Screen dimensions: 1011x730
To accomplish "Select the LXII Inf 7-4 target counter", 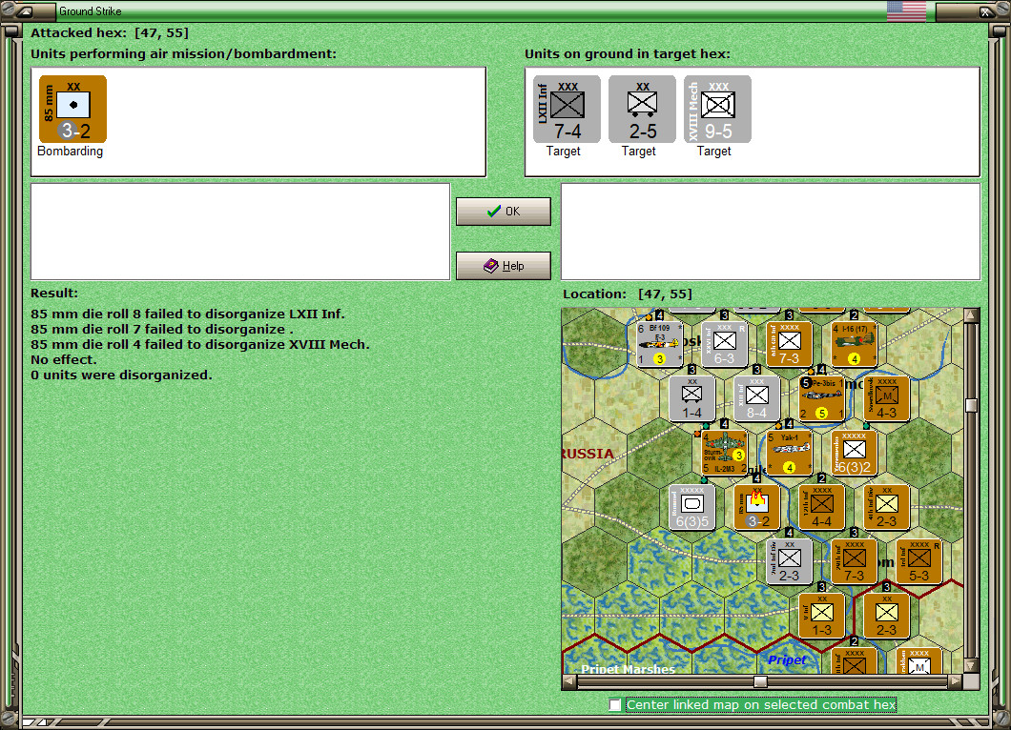I will point(567,109).
